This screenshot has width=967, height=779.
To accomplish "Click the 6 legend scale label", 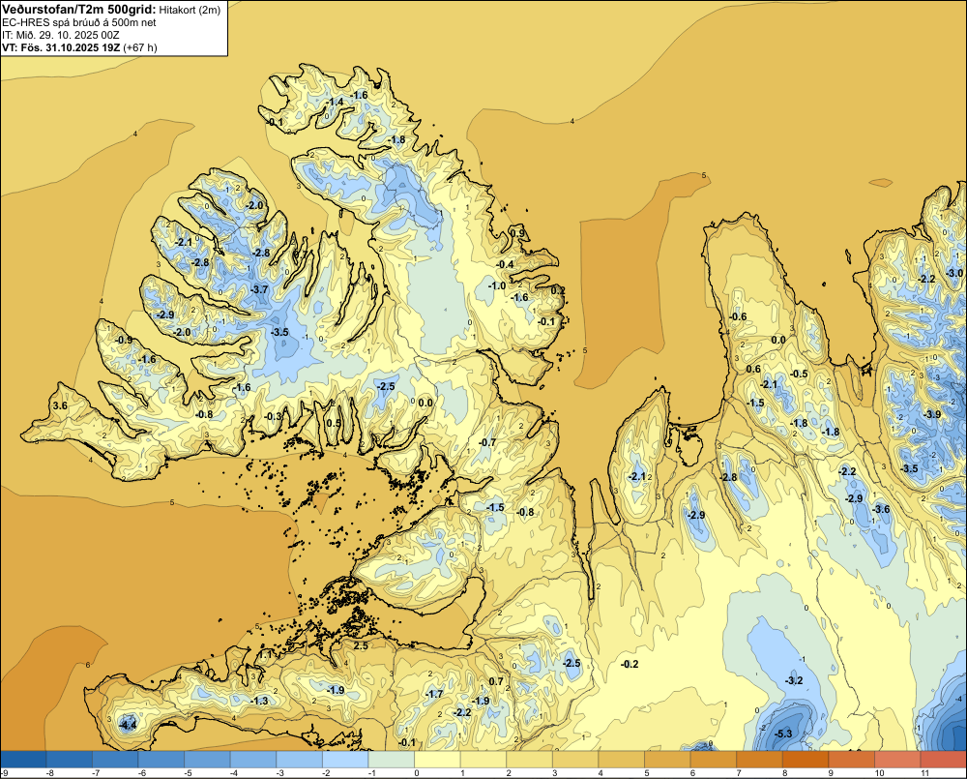I will point(692,773).
